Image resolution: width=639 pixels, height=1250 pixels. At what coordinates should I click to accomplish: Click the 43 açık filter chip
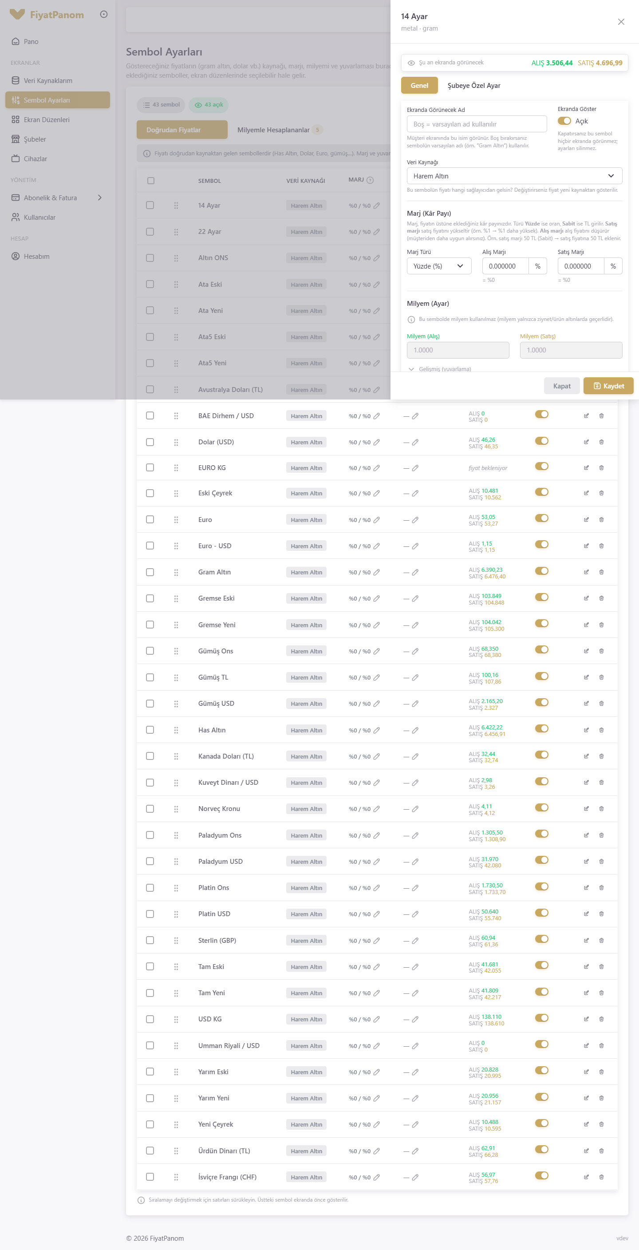tap(209, 105)
